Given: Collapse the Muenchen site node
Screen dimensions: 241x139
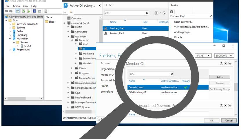Looking at the screenshot, I should (x=10, y=39).
